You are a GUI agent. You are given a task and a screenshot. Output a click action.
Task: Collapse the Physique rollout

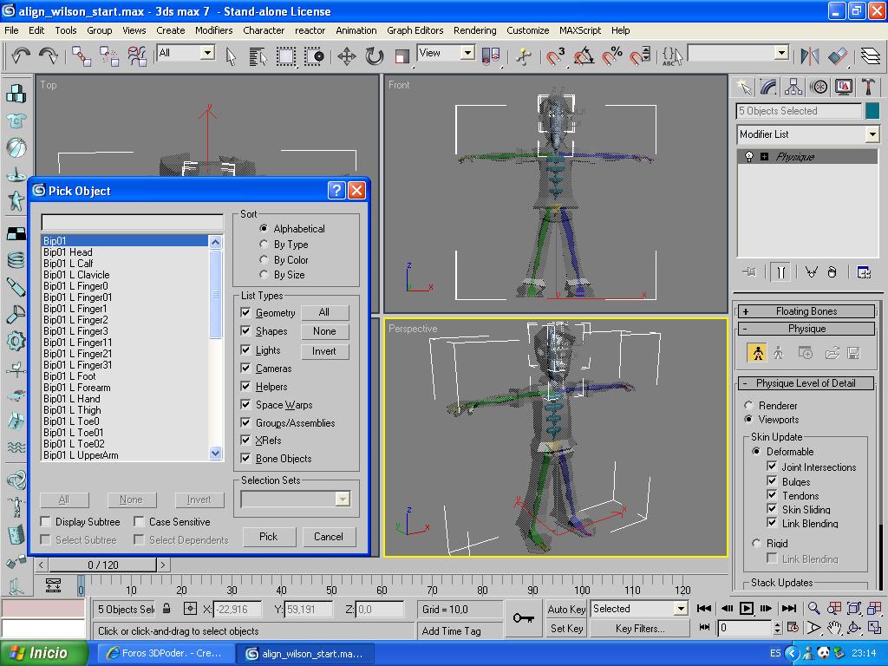pos(806,329)
